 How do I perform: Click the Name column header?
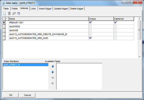[49, 19]
